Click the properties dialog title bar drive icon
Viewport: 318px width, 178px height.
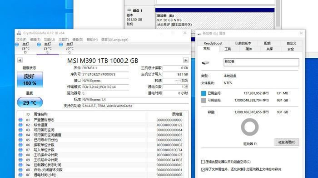pos(199,34)
